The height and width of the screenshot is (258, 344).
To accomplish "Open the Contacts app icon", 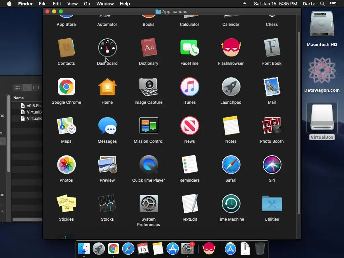I will coord(66,48).
